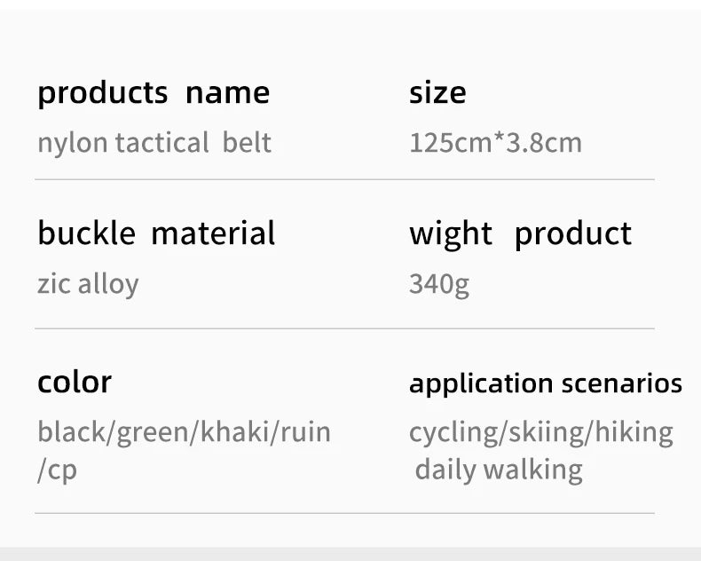The height and width of the screenshot is (561, 701).
Task: Click the "size" heading
Action: 437,92
